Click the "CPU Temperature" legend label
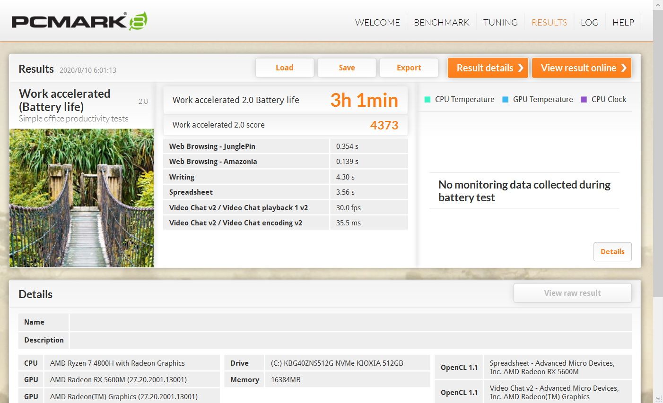Viewport: 663px width, 403px height. pos(465,100)
